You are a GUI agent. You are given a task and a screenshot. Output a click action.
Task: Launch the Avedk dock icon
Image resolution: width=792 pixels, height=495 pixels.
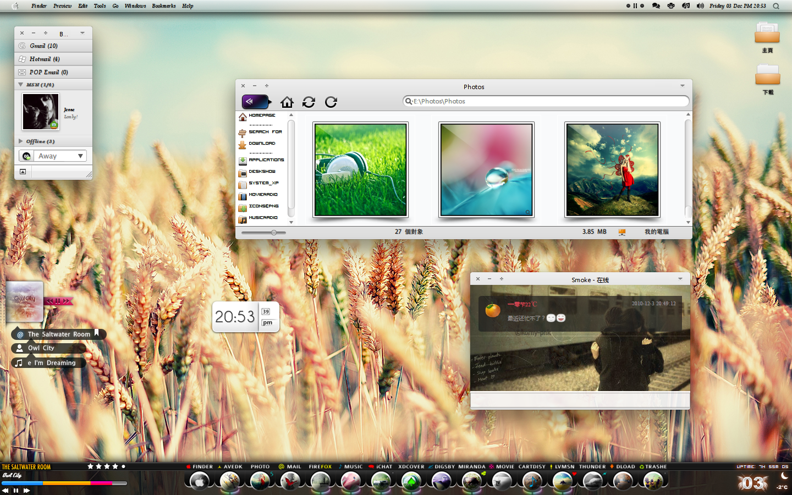[229, 481]
